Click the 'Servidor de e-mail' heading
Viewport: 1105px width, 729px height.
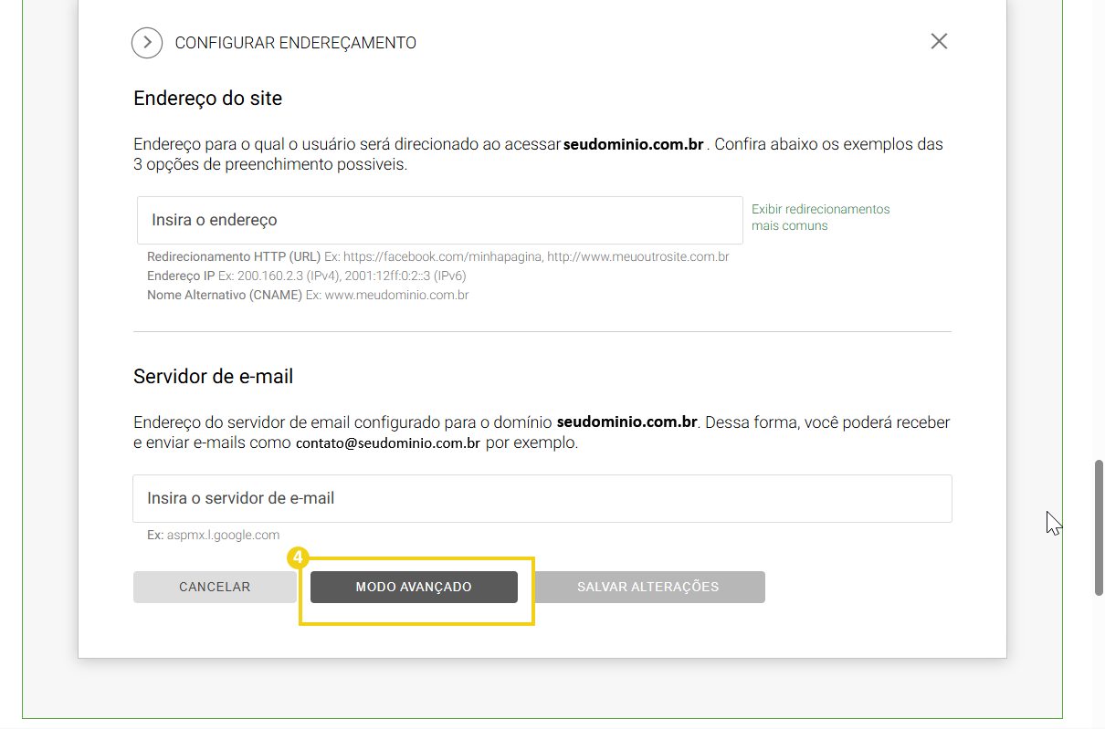213,376
